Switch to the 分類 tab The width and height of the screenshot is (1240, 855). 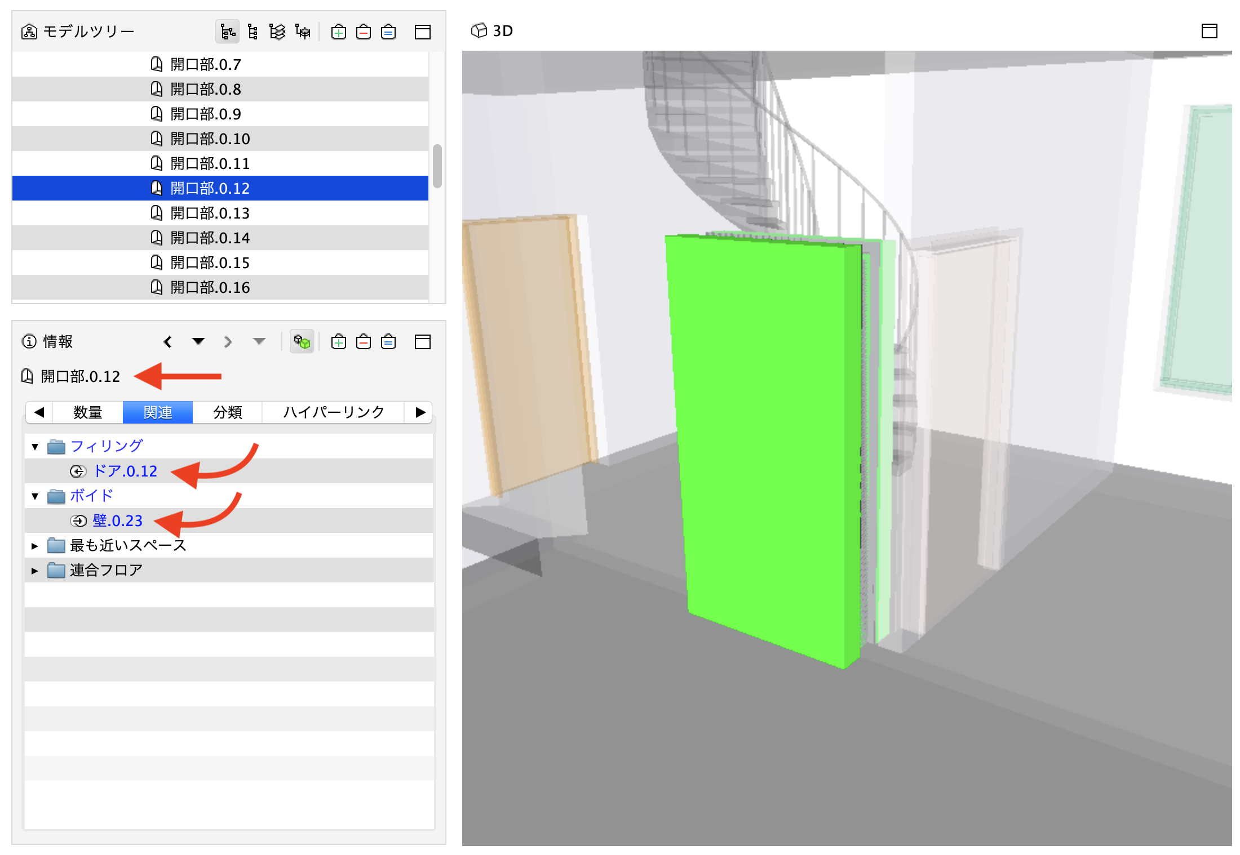(x=228, y=412)
